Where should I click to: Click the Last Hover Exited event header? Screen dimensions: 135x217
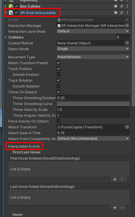point(69,187)
